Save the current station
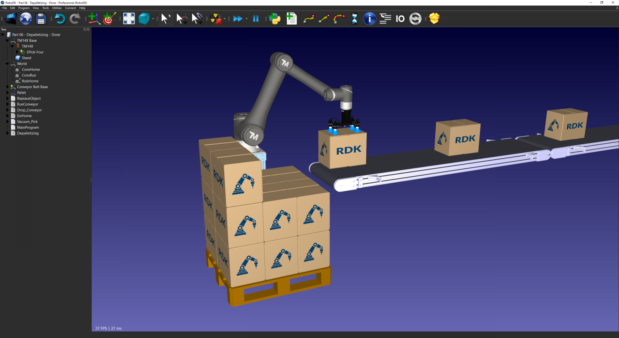This screenshot has width=619, height=338. 40,19
